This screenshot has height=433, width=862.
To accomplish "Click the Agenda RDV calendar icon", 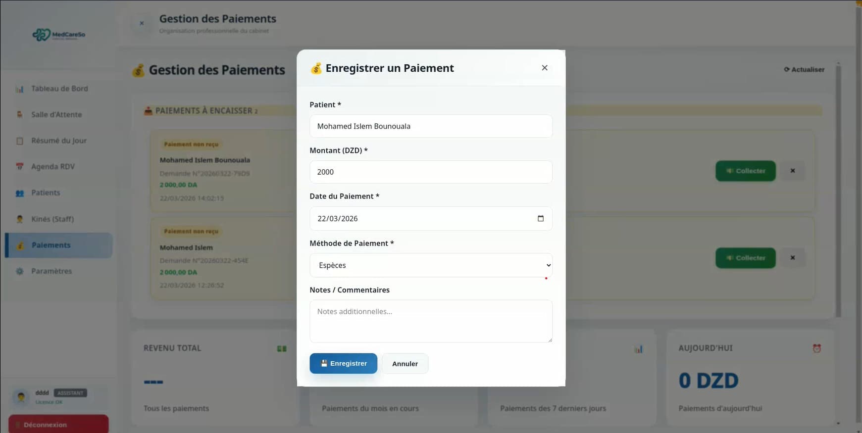I will pos(19,167).
